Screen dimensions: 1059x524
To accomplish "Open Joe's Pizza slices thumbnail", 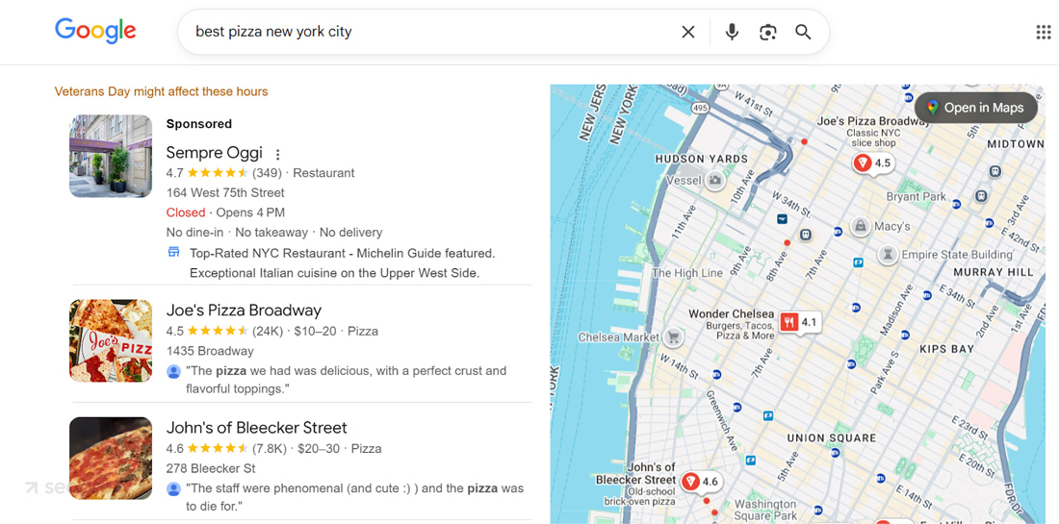I will pos(111,340).
